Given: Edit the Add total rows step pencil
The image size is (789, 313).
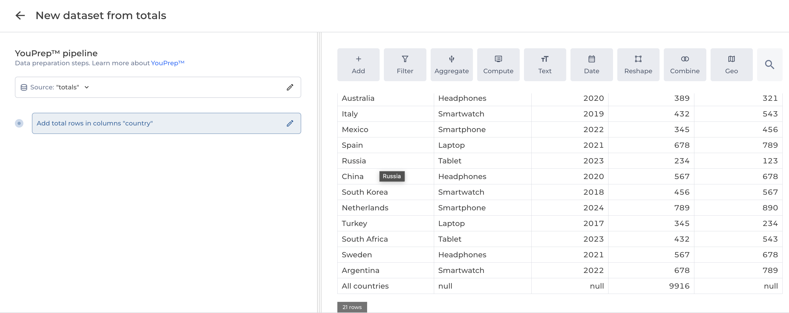Looking at the screenshot, I should click(x=290, y=123).
